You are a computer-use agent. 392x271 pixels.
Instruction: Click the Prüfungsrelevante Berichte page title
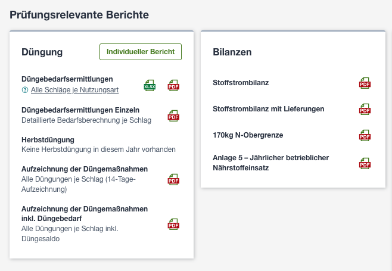click(79, 15)
